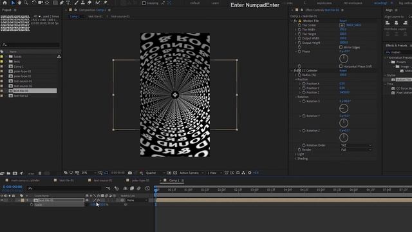Viewport: 412px width, 232px height.
Task: Open graph editor icon in timeline
Action: pos(147,188)
